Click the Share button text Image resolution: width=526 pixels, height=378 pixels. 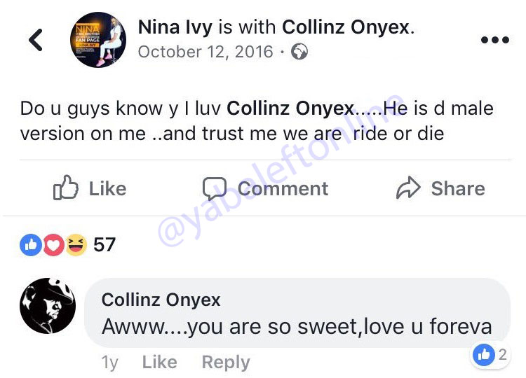457,188
